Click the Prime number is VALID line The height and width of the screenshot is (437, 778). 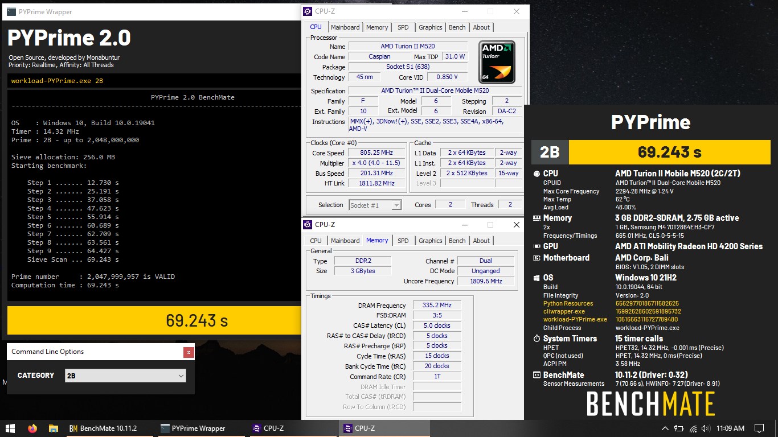click(x=93, y=277)
